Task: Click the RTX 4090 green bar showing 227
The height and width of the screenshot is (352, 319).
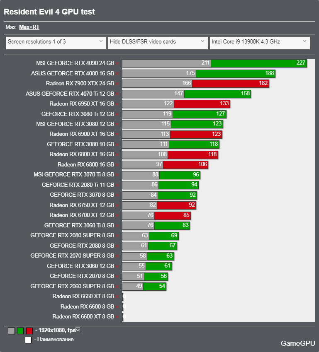Action: click(x=259, y=63)
